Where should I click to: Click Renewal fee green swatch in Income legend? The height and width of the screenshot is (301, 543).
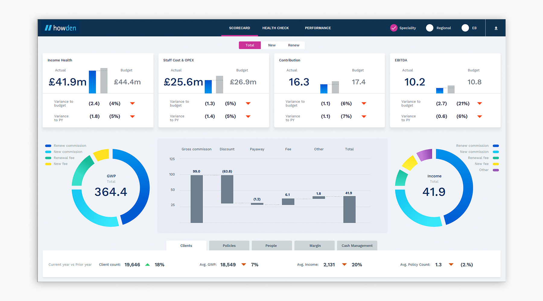click(x=496, y=158)
